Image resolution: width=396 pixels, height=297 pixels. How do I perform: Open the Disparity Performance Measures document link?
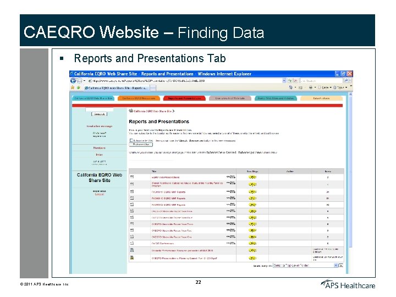pyautogui.click(x=182, y=251)
